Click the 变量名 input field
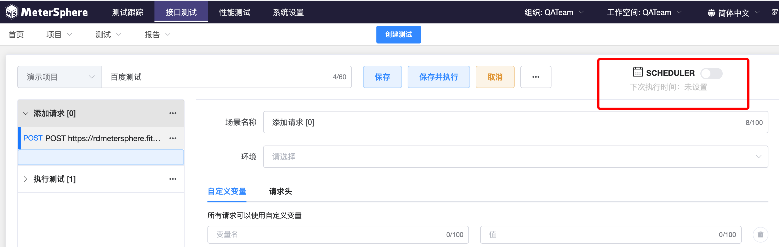This screenshot has height=247, width=779. [x=338, y=235]
